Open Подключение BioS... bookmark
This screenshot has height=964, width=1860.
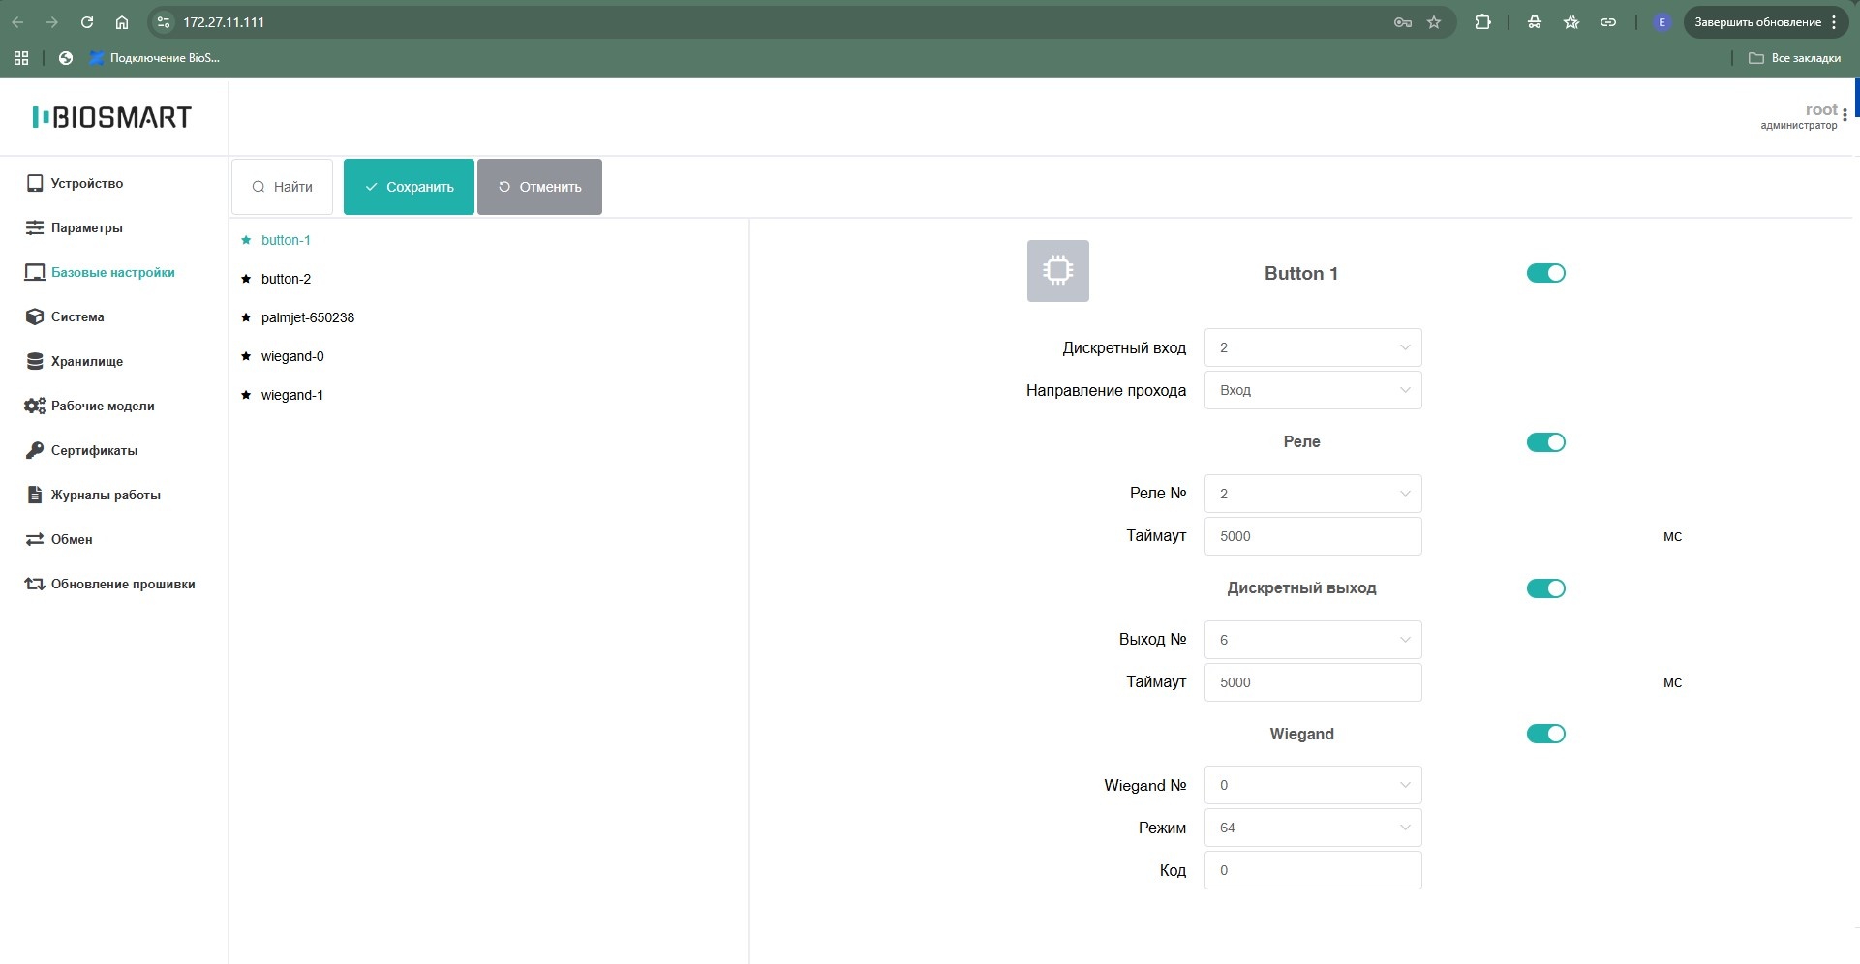155,58
